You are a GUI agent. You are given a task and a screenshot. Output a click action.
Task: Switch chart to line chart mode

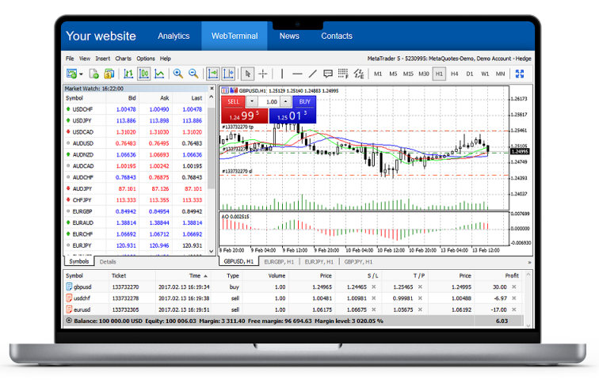point(159,74)
